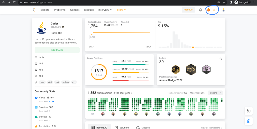Select the Recent AC tab
The image size is (257, 129).
99,127
